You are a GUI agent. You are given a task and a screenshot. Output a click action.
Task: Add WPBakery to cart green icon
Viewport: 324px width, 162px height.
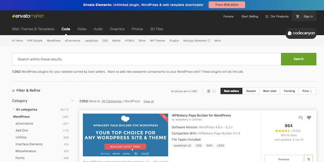308,159
